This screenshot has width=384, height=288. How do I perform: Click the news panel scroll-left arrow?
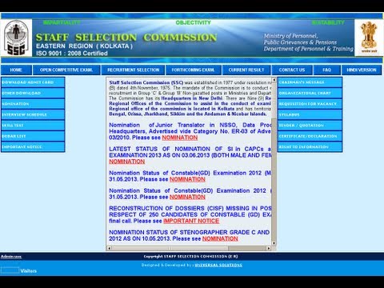[109, 248]
